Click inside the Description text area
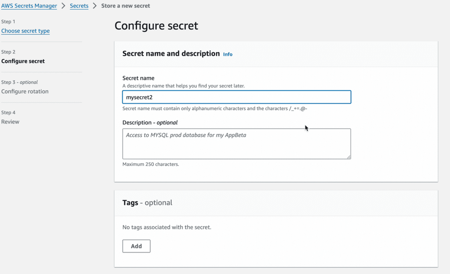This screenshot has width=450, height=274. coord(236,144)
